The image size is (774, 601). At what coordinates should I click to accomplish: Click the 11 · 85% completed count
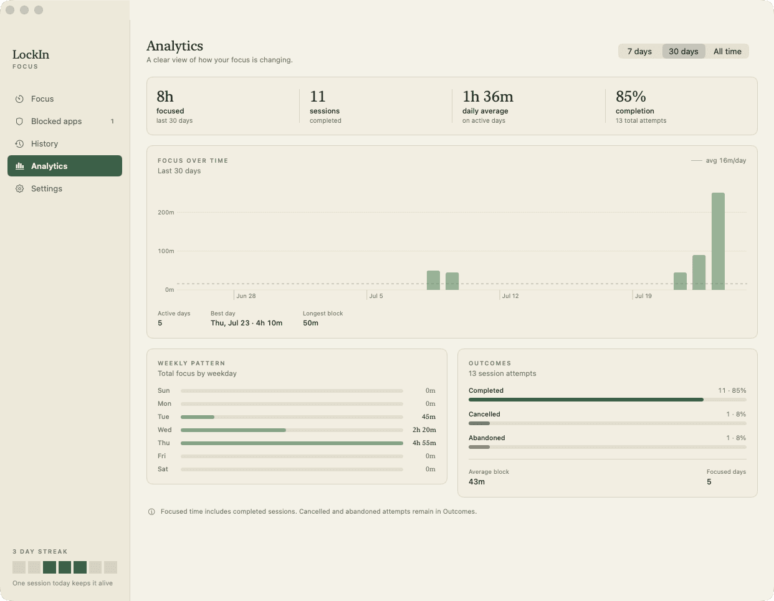tap(732, 391)
